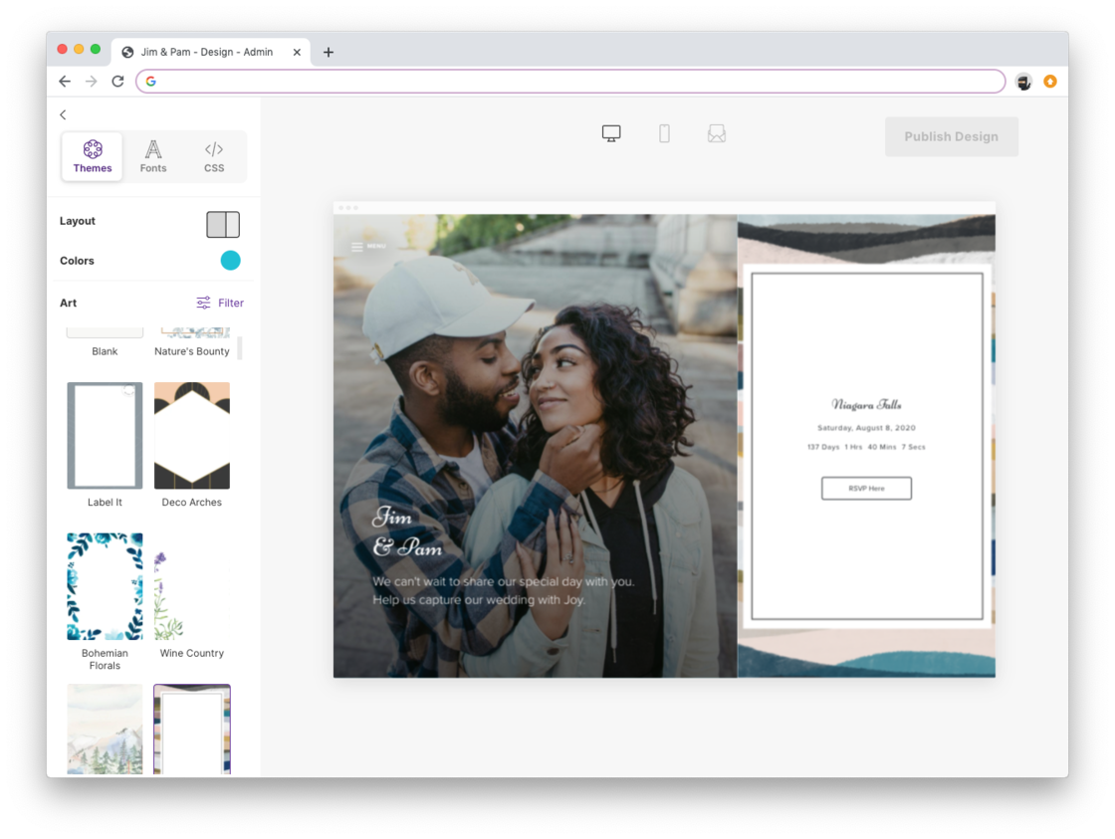The height and width of the screenshot is (839, 1115).
Task: Switch to mobile phone preview icon
Action: [664, 133]
